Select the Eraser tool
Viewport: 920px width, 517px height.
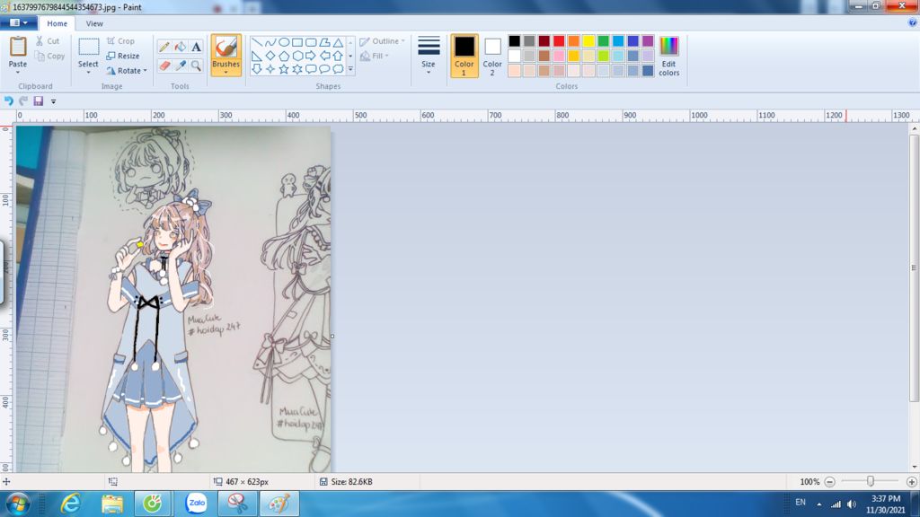[164, 66]
